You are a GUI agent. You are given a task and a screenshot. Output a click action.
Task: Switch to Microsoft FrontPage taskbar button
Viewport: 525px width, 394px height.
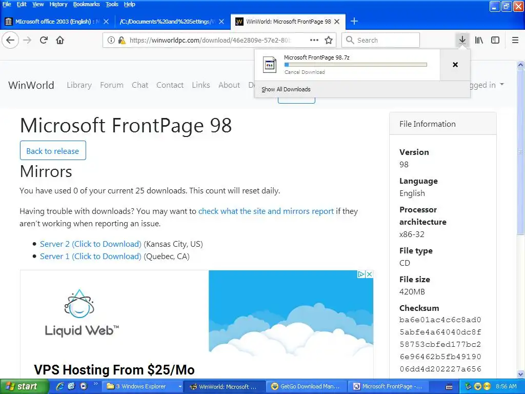[x=389, y=387]
